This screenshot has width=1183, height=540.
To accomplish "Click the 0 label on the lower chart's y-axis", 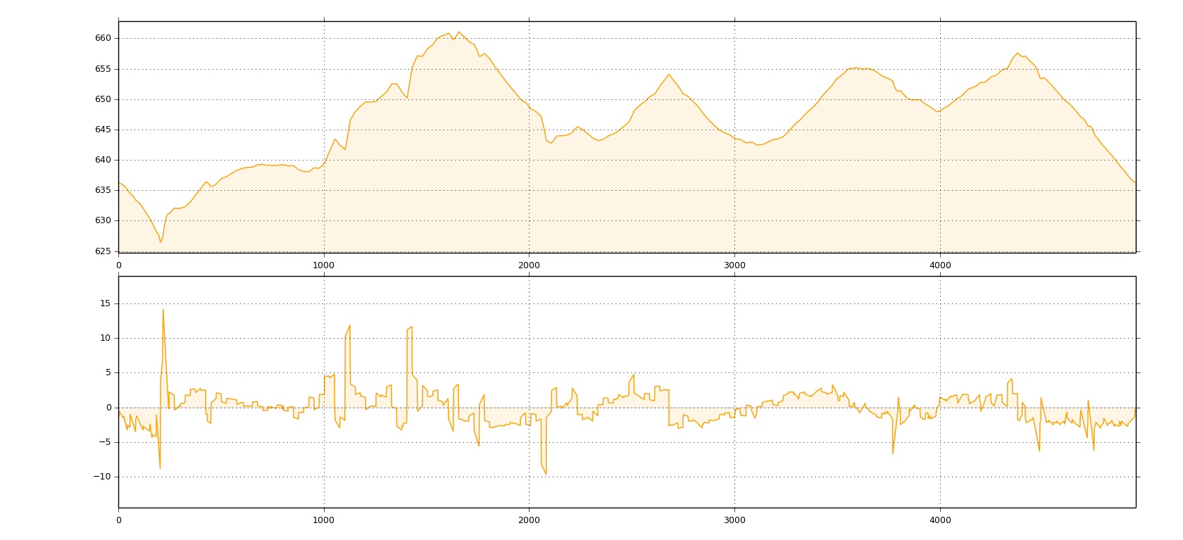I will (x=108, y=408).
